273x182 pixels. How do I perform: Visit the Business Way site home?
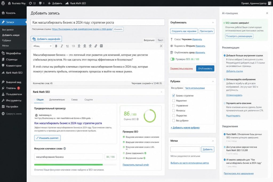click(17, 3)
